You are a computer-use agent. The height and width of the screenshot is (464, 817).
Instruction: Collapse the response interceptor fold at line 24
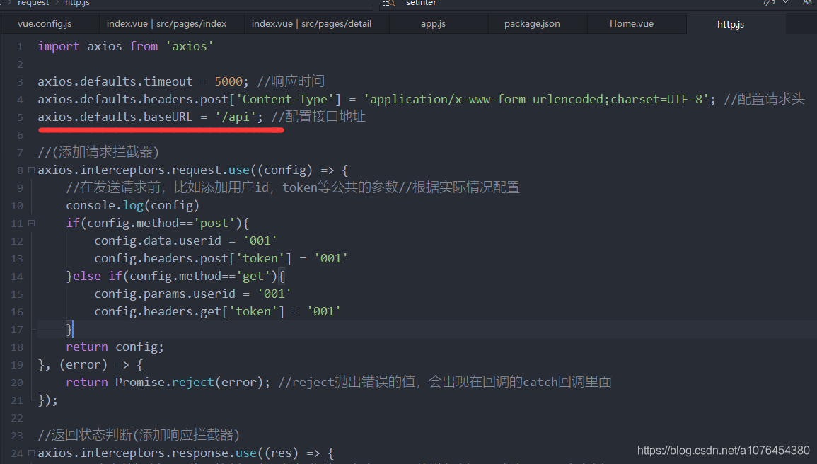[x=31, y=453]
